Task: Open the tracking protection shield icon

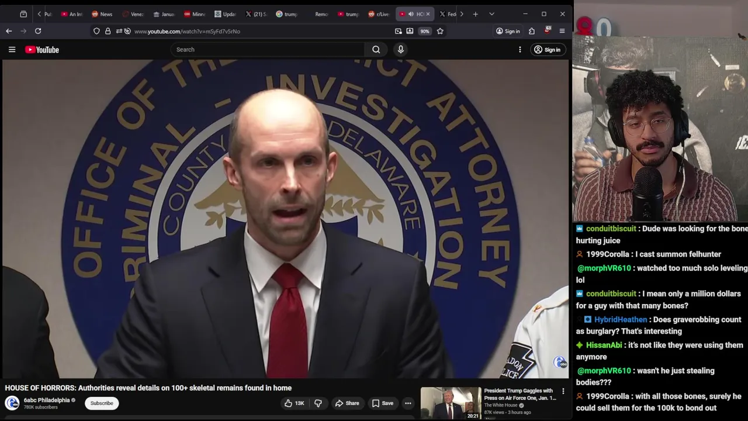Action: 96,31
